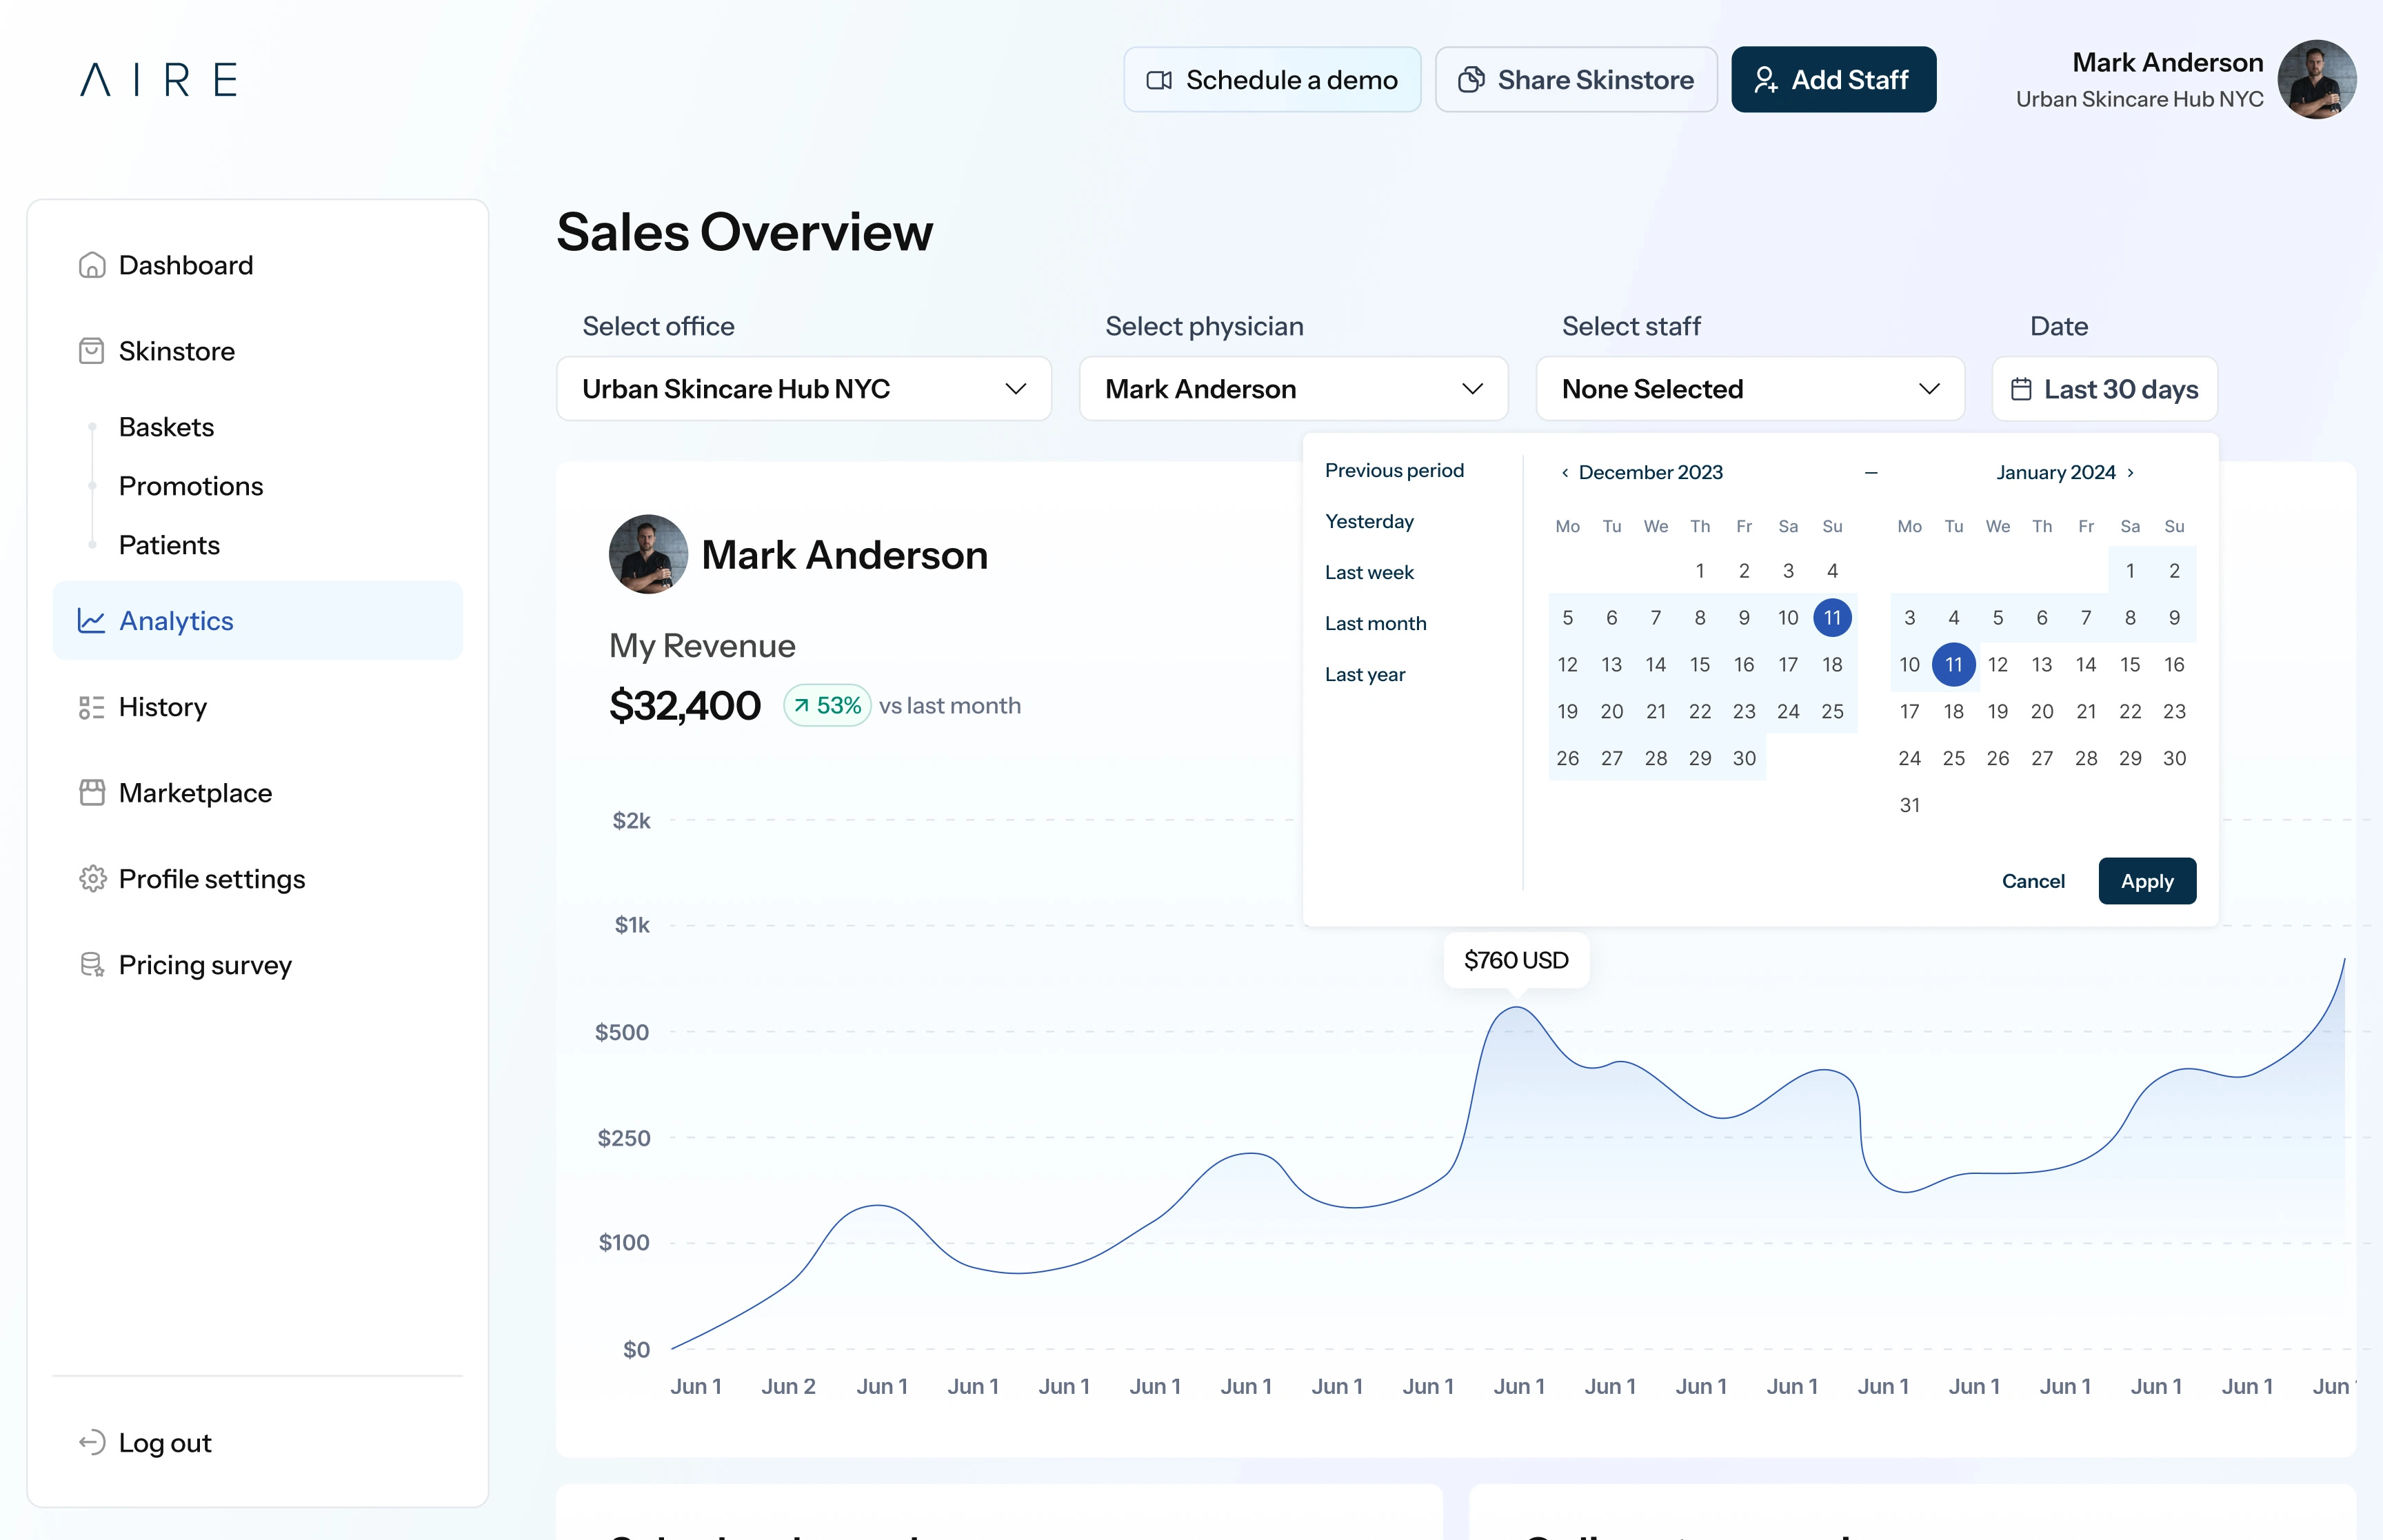
Task: Click the AIRE logo
Action: 158,79
